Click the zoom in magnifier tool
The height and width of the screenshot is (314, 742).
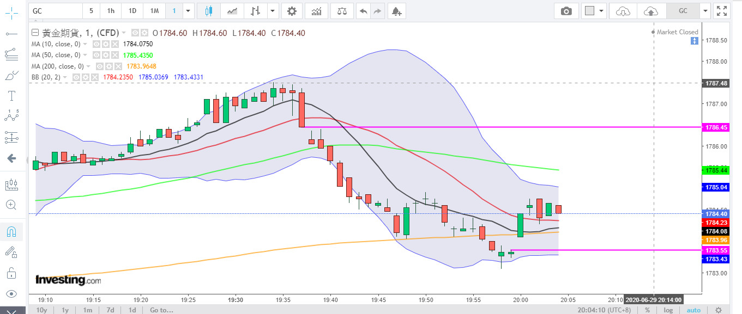[x=11, y=205]
